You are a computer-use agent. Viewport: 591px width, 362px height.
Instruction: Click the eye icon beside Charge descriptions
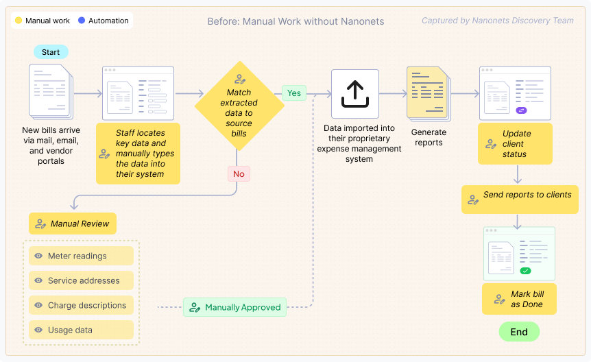pos(38,305)
